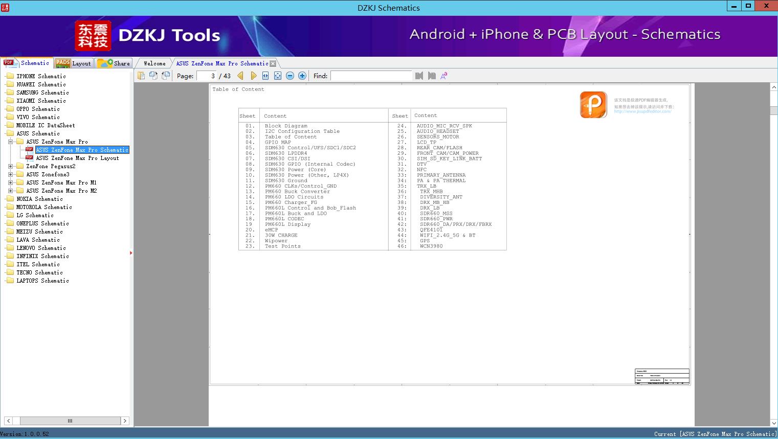
Task: Zoom in with the plus button
Action: (302, 76)
